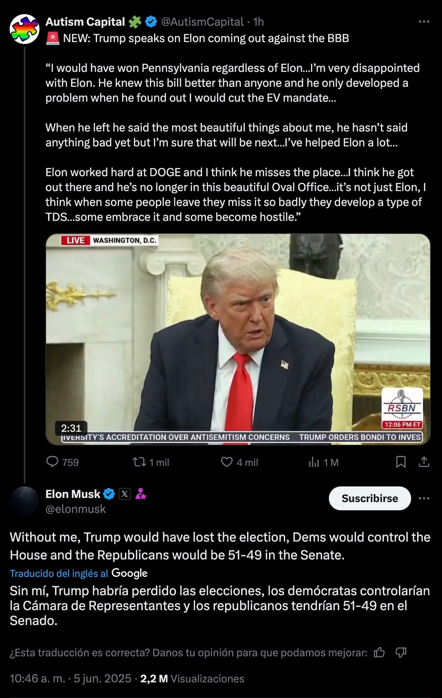Click the X affiliation badge beside Elon Musk

[125, 494]
